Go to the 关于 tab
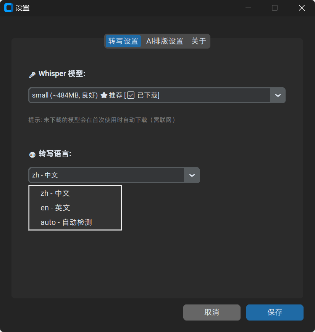This screenshot has width=315, height=332. [199, 41]
